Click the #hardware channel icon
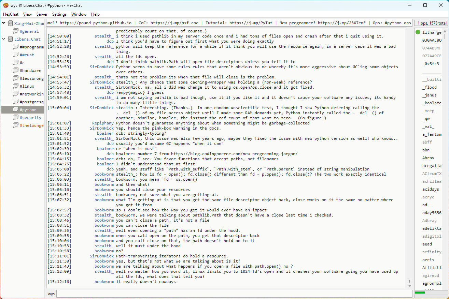This screenshot has width=449, height=299. [16, 71]
